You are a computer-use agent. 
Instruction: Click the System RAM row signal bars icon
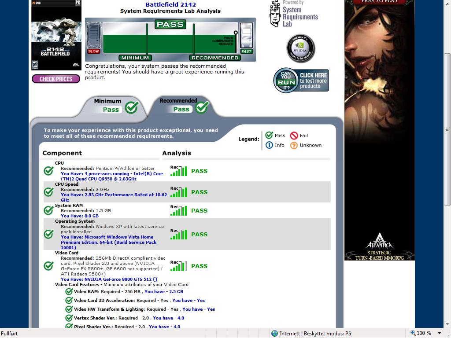click(x=179, y=210)
